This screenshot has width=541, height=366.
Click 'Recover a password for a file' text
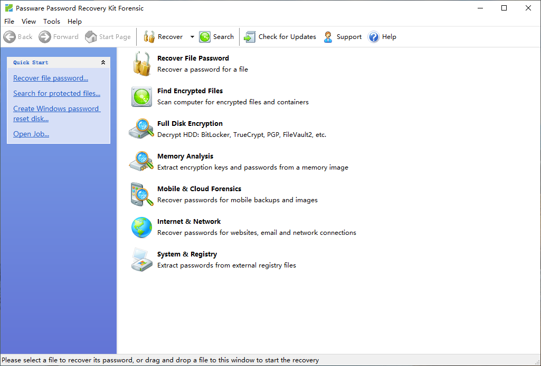(203, 70)
